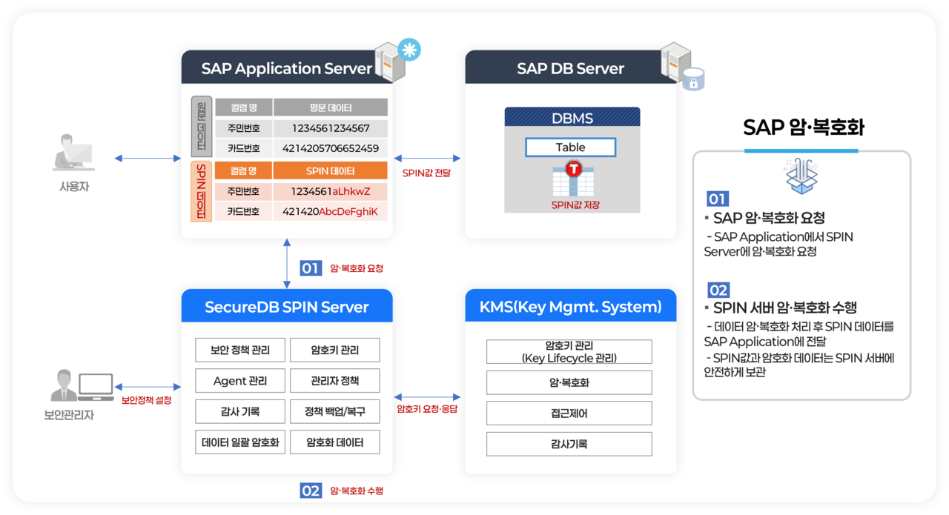Viewport: 949px width, 515px height.
Task: Select the SAP Application Server header
Action: click(x=287, y=68)
